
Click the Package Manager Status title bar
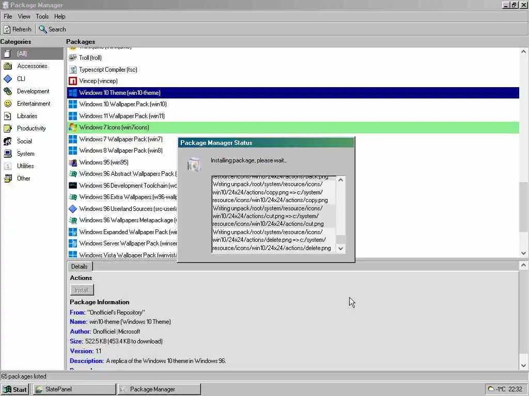267,143
